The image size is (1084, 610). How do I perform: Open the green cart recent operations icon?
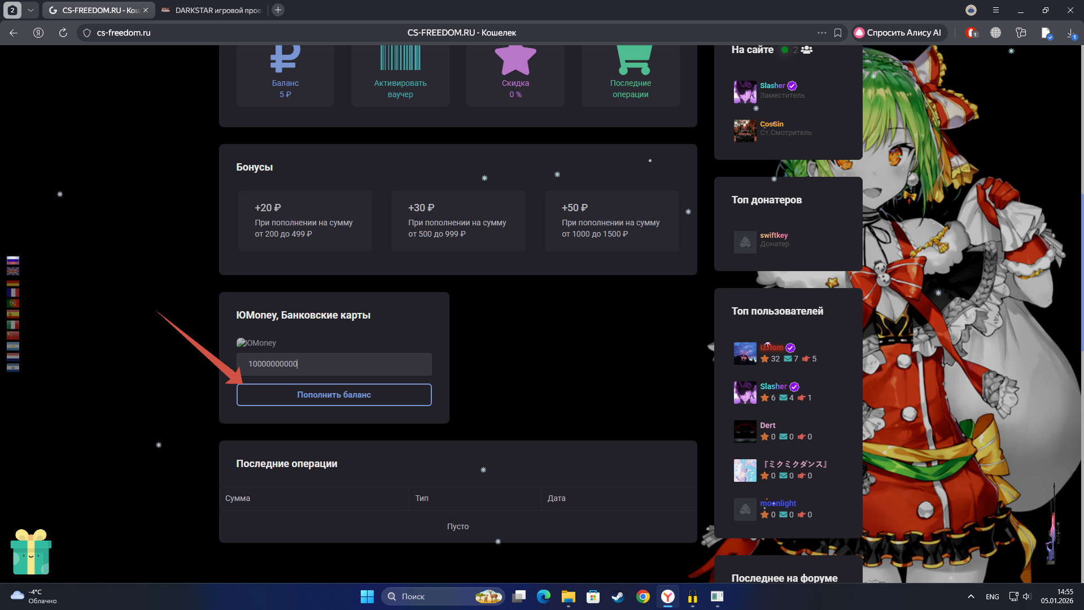coord(634,59)
